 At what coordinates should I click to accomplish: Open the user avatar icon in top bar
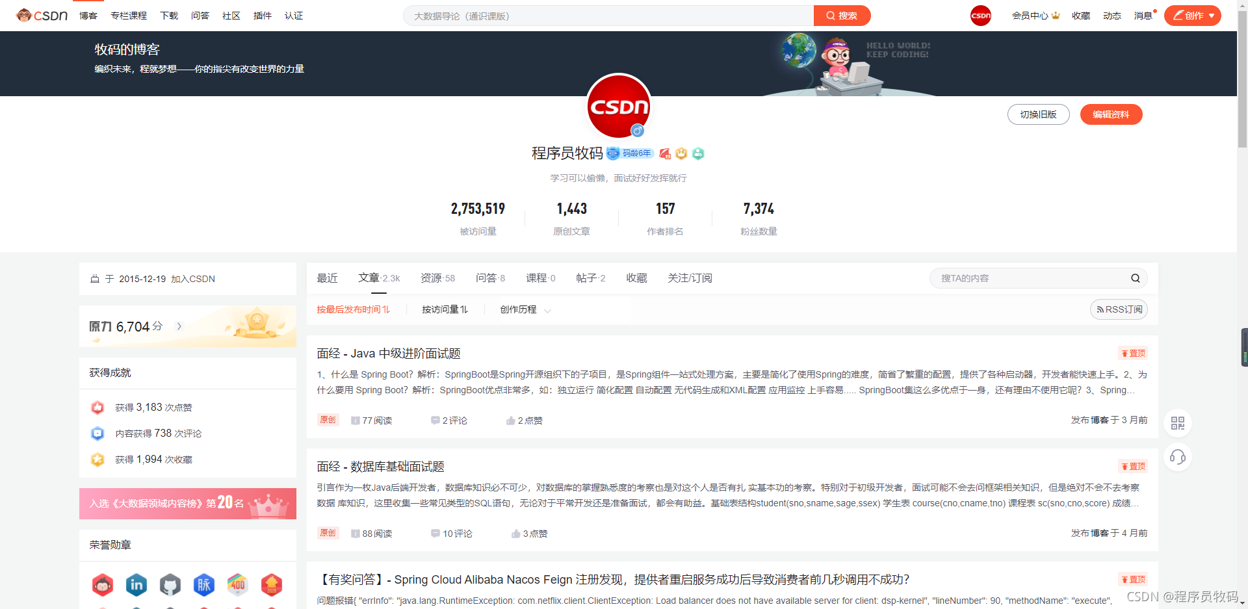[981, 16]
